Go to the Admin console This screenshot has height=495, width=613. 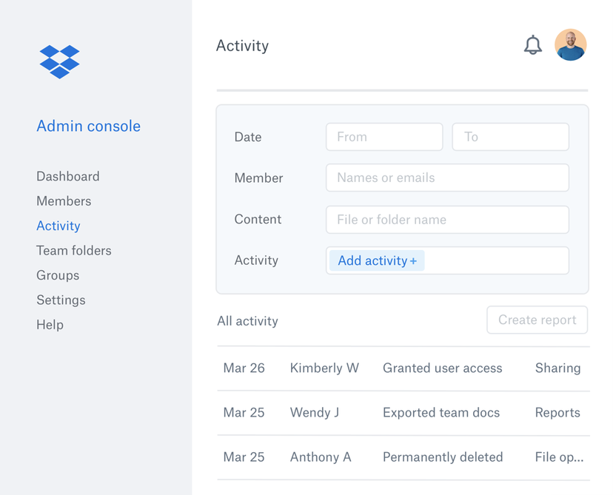coord(88,126)
